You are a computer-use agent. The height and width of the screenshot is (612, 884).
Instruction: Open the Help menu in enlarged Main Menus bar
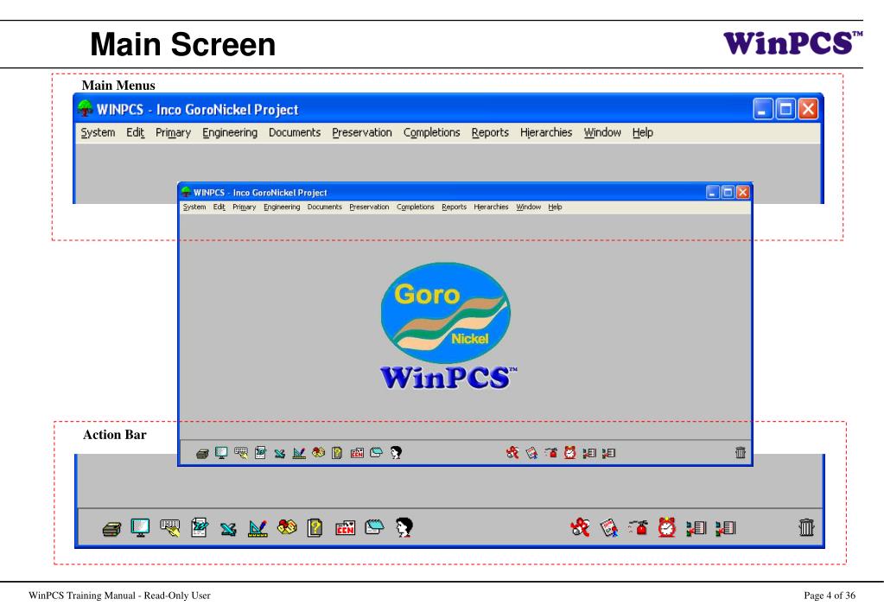pyautogui.click(x=643, y=132)
